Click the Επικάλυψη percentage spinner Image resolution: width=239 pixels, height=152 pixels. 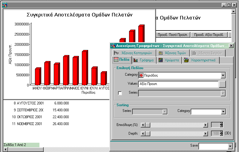pyautogui.click(x=221, y=125)
